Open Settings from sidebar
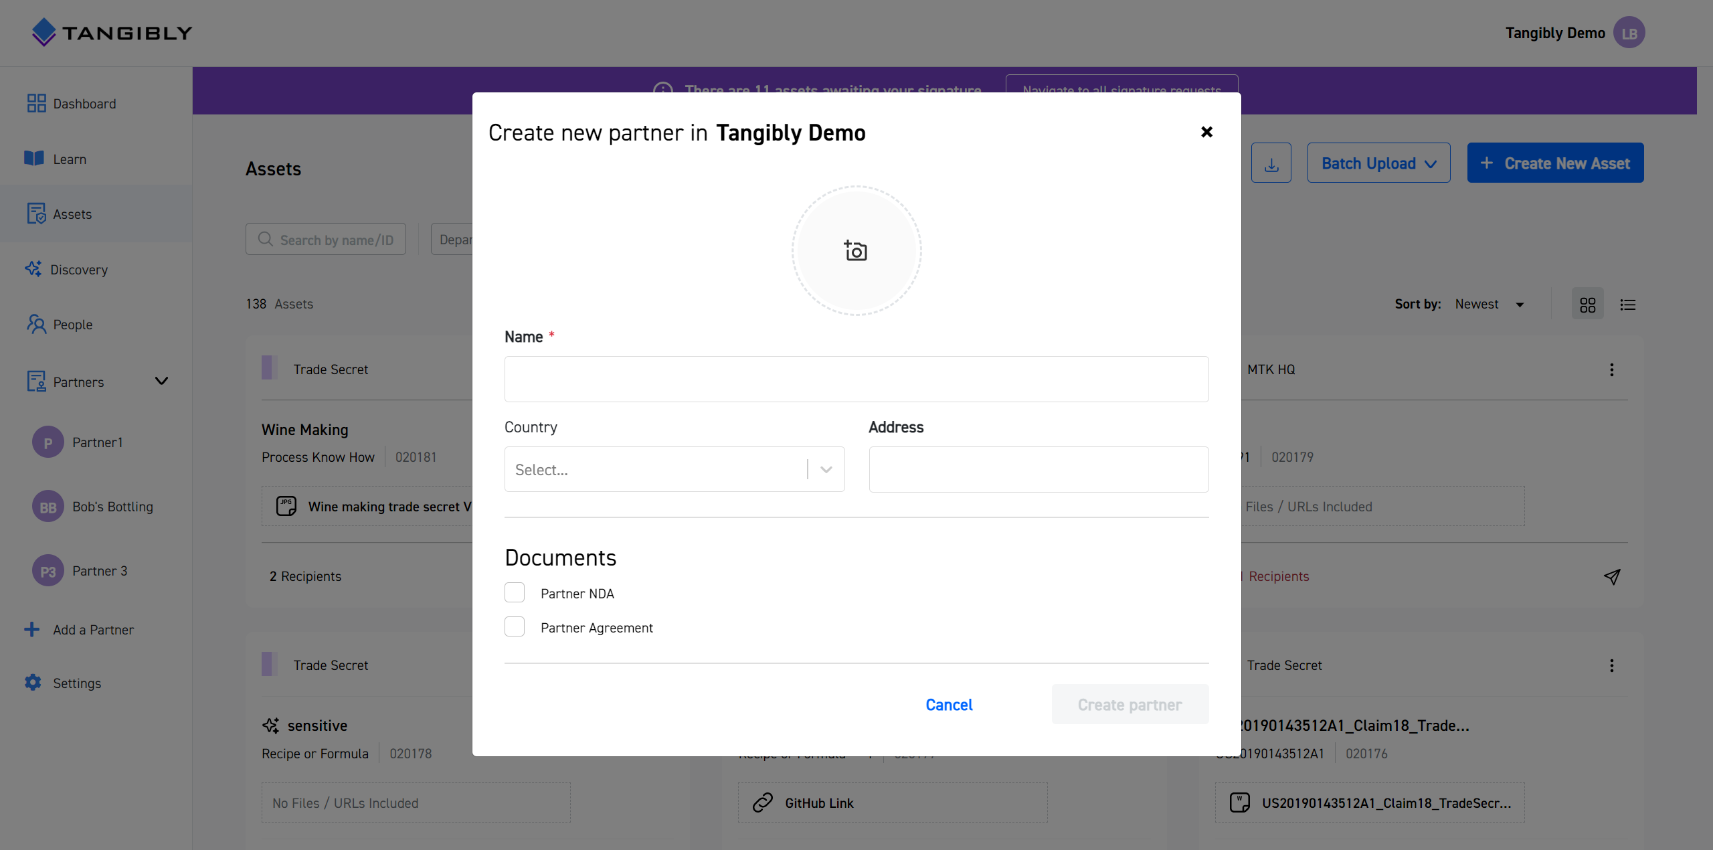Viewport: 1713px width, 850px height. (77, 683)
